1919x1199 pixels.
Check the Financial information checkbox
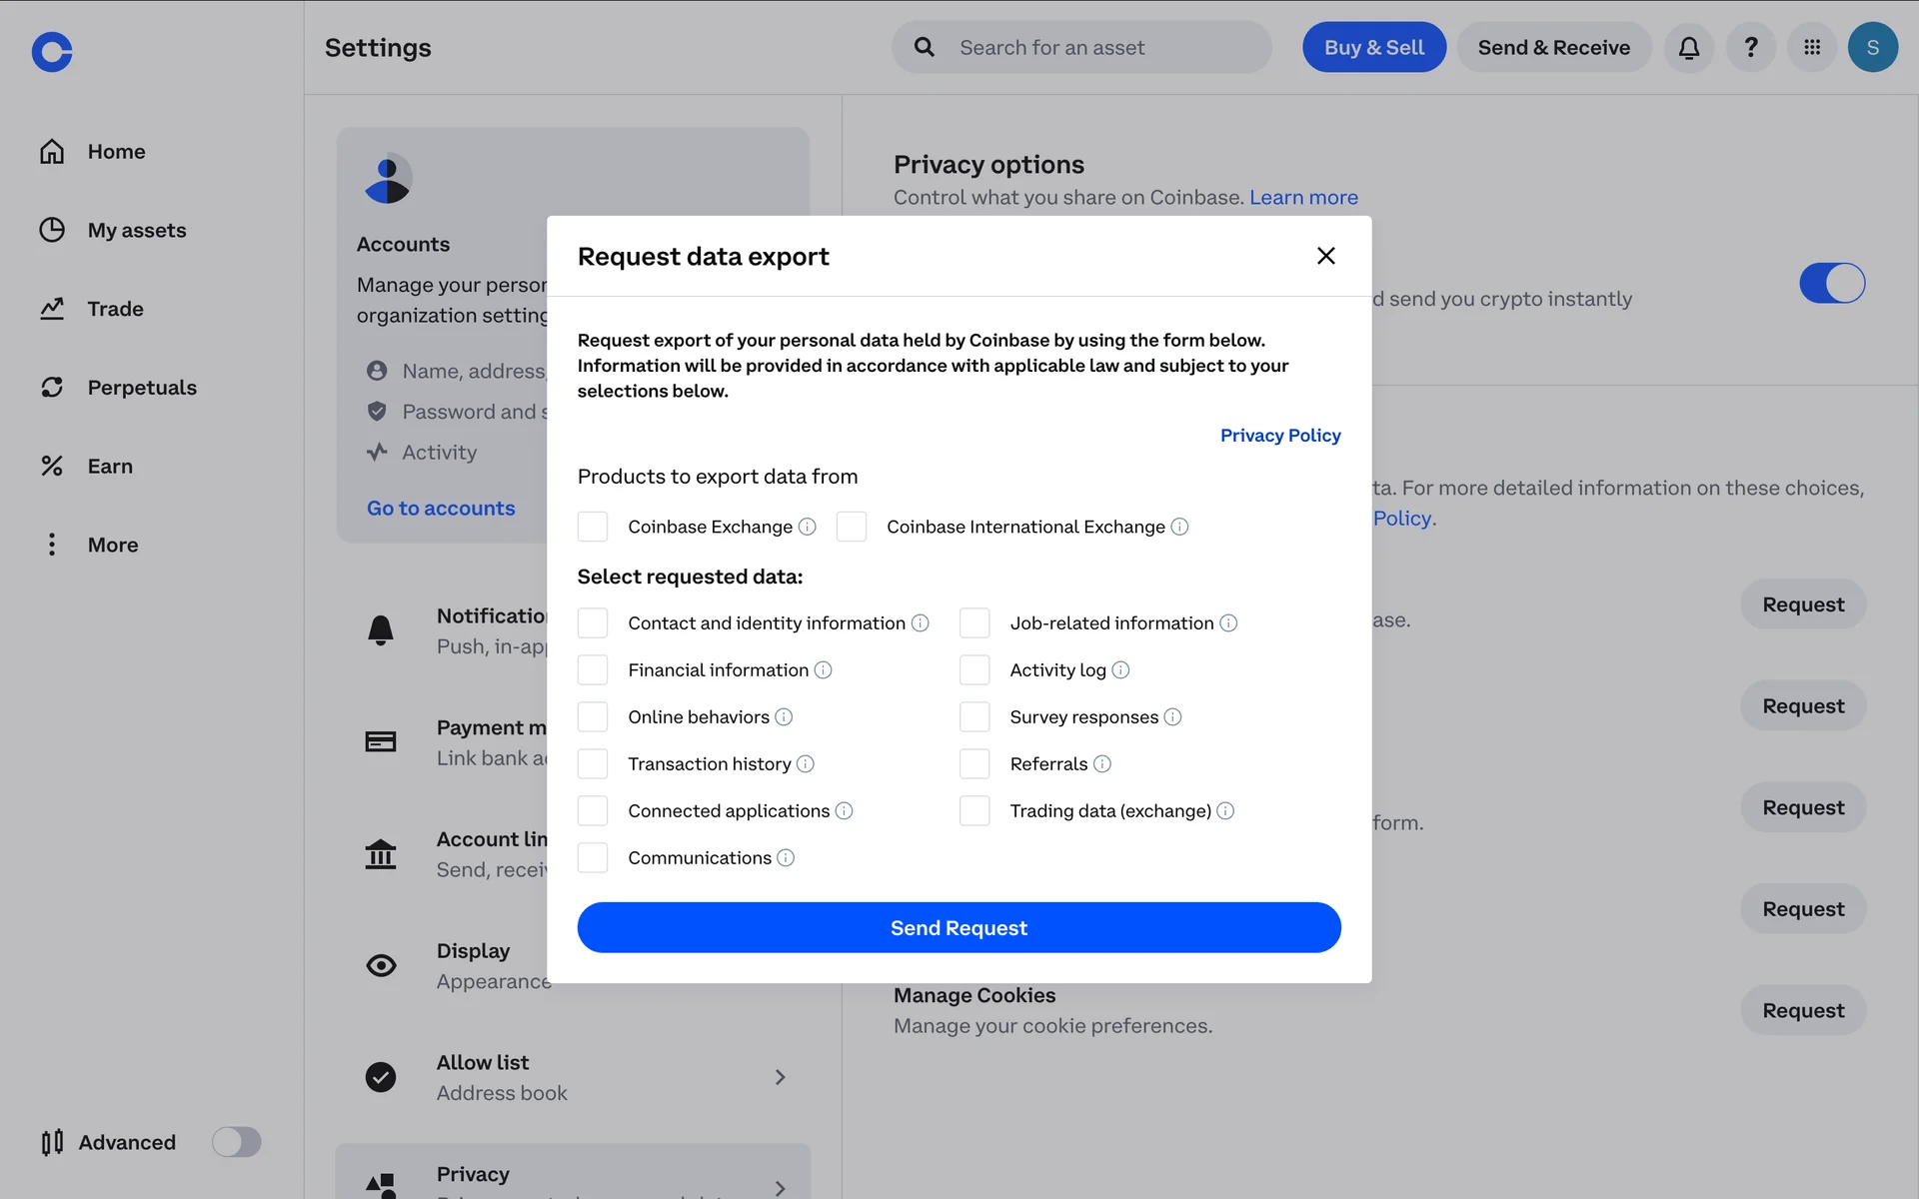[593, 670]
